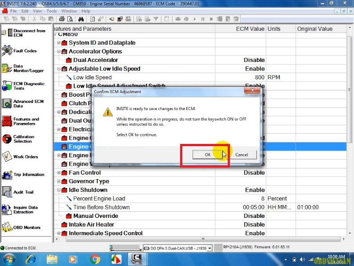Screen dimensions: 354x266
Task: Open Inquire Data Extraction
Action: pos(20,210)
